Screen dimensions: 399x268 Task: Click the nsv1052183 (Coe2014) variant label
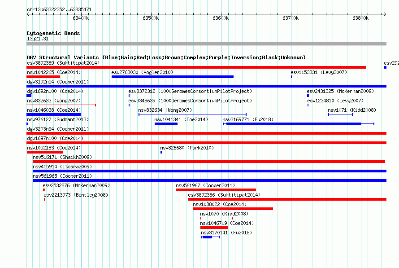coord(54,148)
